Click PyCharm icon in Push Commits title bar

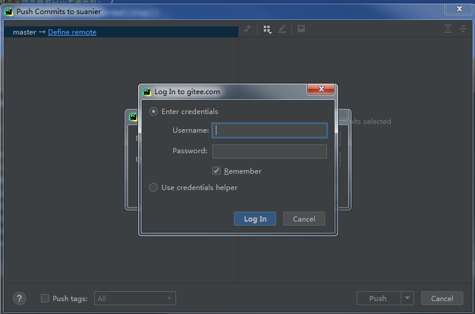(x=9, y=12)
